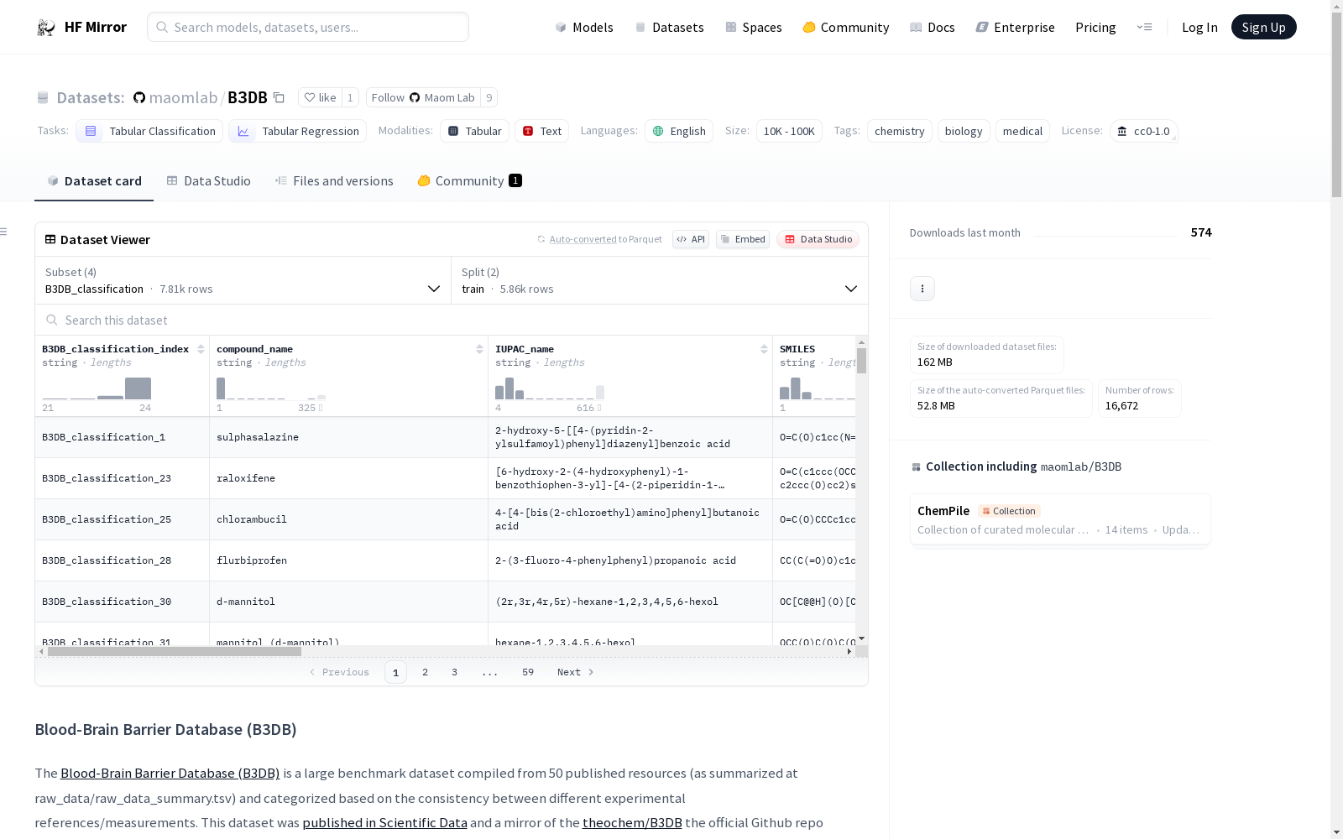Click the Datasets stack icon by the title

point(43,98)
